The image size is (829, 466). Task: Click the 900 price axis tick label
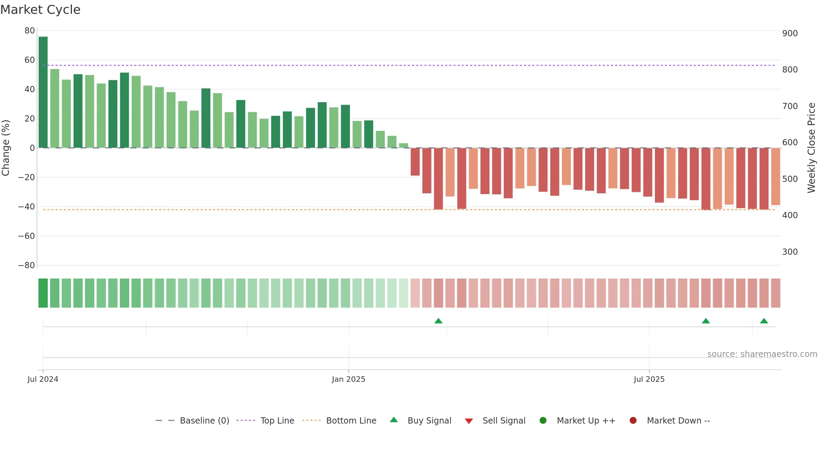tap(790, 33)
